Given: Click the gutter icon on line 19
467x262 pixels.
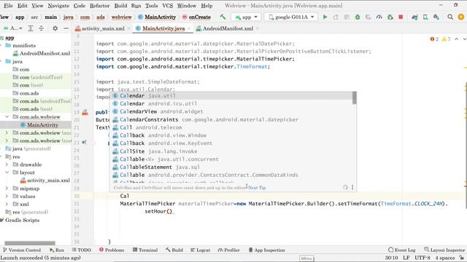Looking at the screenshot, I should tap(85, 112).
